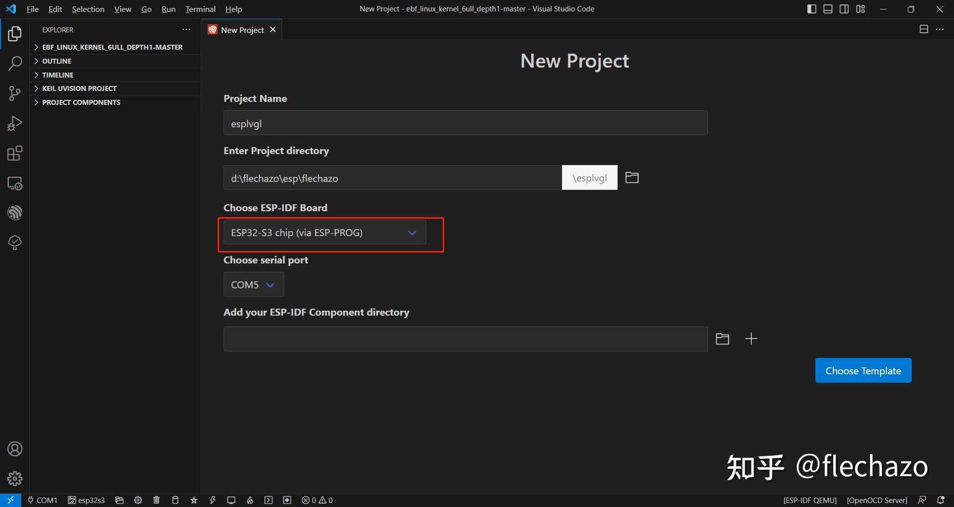Open ESP-IDF terminal icon in status bar
The image size is (954, 507).
coord(269,500)
